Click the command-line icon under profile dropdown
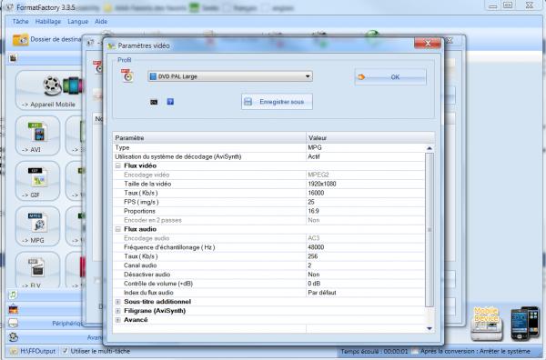Screen dimensions: 546x360 154,102
